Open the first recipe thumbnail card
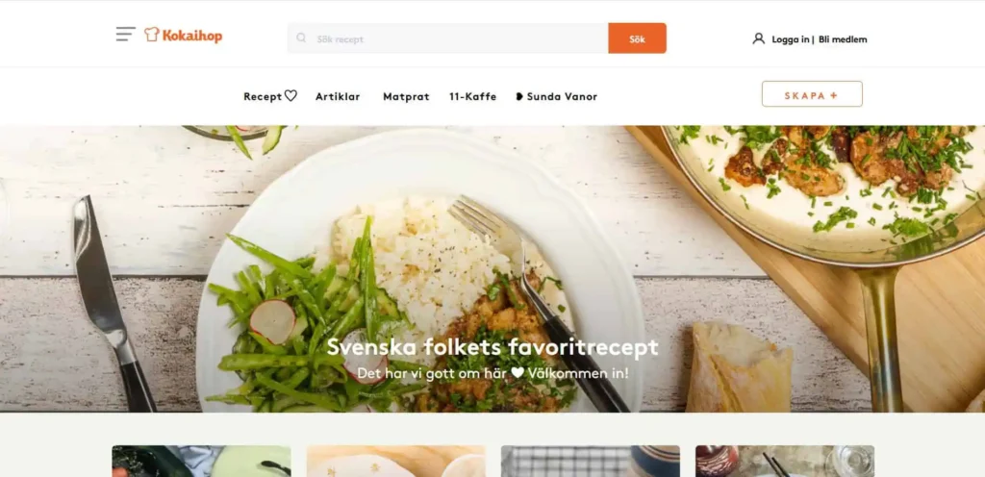Image resolution: width=985 pixels, height=477 pixels. (202, 462)
